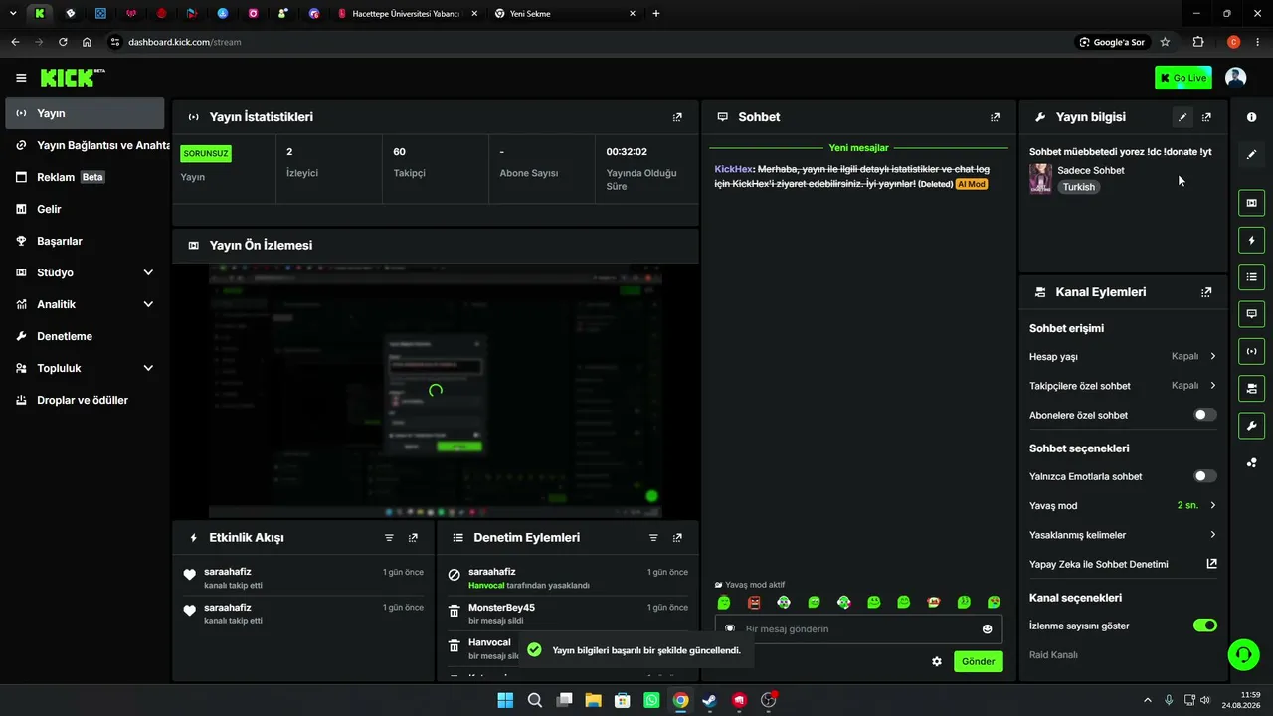Open Yapay Zeka ile Sohbet Denetimi external link
Screen dimensions: 1273x716
click(1211, 564)
